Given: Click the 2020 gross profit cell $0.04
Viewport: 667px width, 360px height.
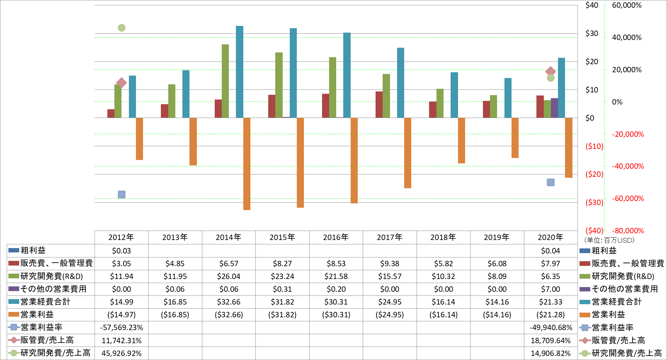Looking at the screenshot, I should pos(551,251).
